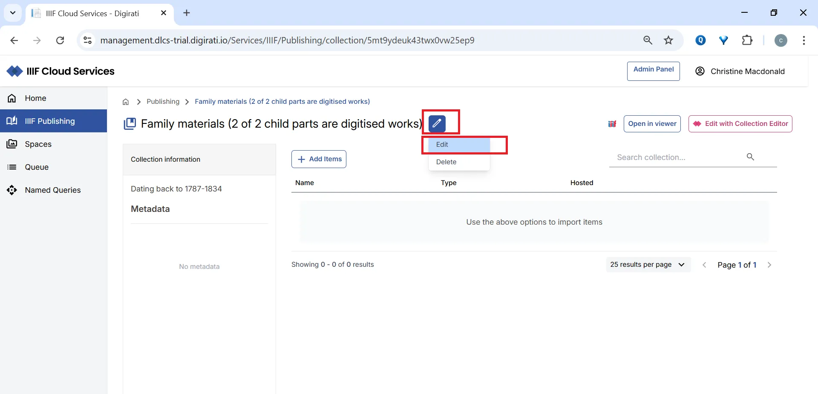This screenshot has width=818, height=394.
Task: Click the Home icon at the start of the breadcrumb
Action: 125,102
